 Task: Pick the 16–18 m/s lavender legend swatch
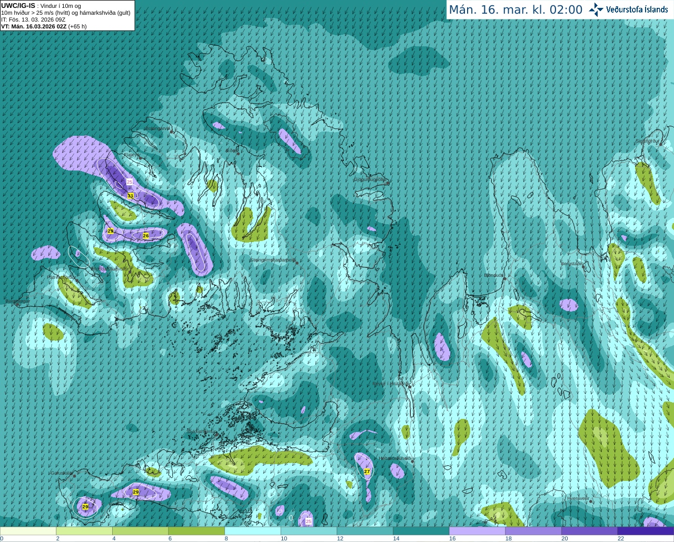coord(477,531)
